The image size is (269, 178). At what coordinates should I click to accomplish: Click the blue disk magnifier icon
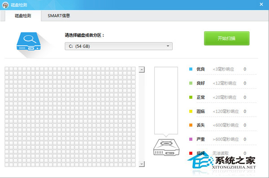coord(29,41)
